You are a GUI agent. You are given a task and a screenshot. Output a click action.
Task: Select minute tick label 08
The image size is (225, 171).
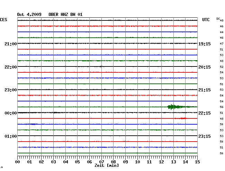tap(113, 162)
